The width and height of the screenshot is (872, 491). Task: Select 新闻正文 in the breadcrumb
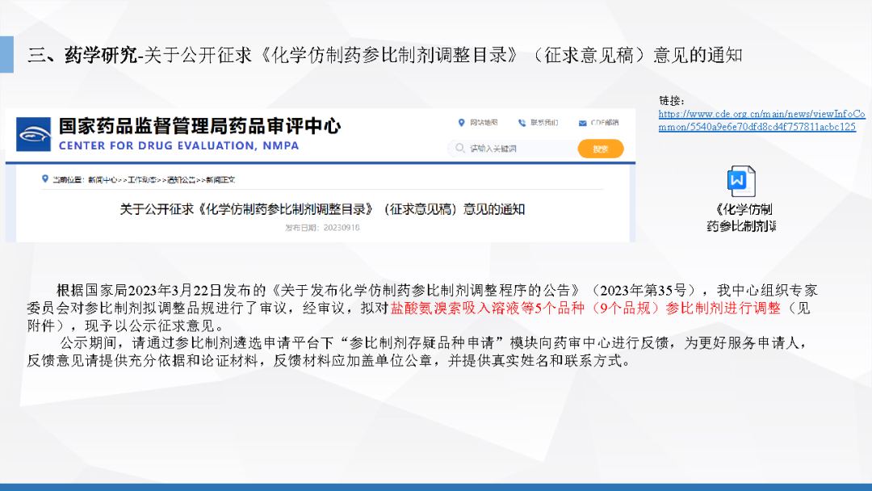(220, 179)
